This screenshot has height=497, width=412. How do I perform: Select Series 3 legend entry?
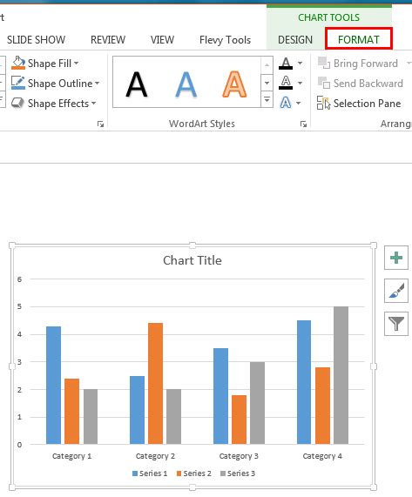coord(238,473)
